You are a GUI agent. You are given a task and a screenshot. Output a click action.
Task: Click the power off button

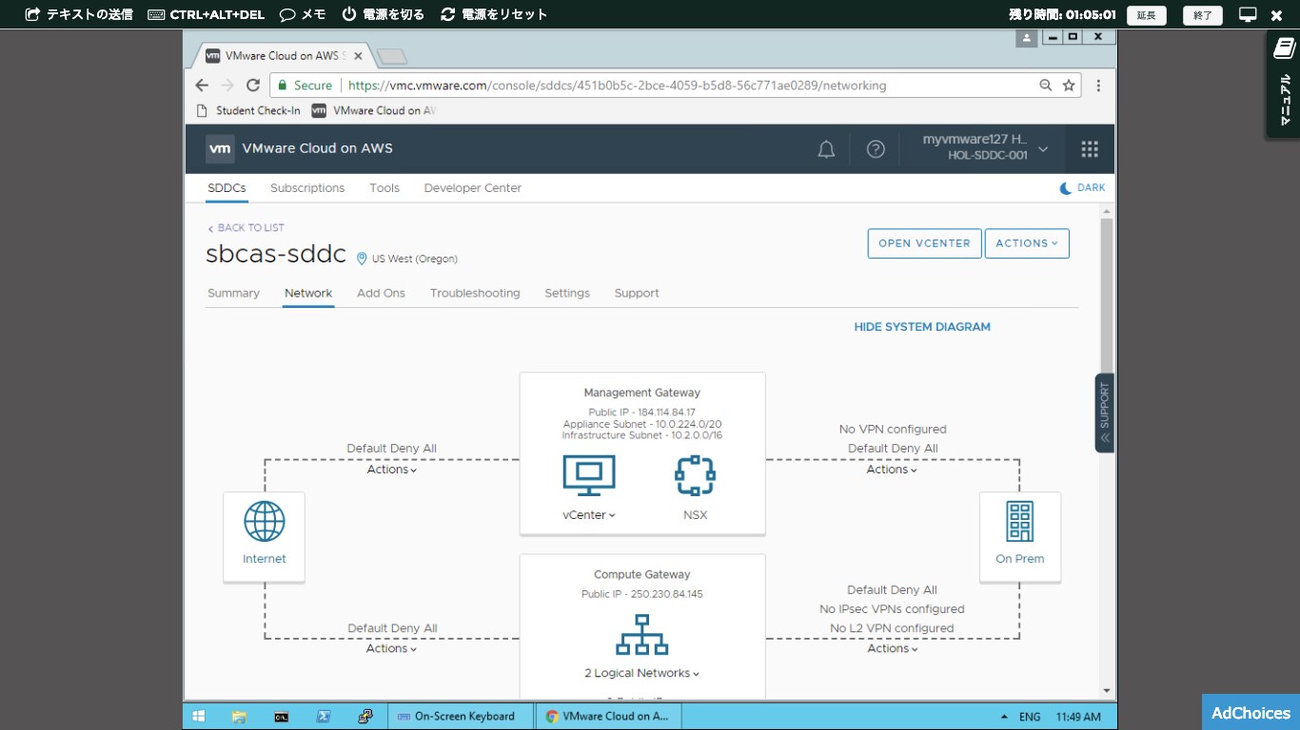[x=383, y=14]
